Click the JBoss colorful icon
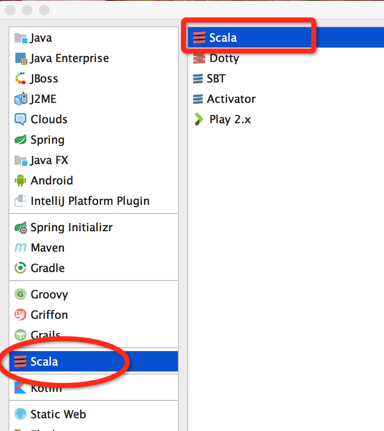This screenshot has height=431, width=384. tap(20, 78)
